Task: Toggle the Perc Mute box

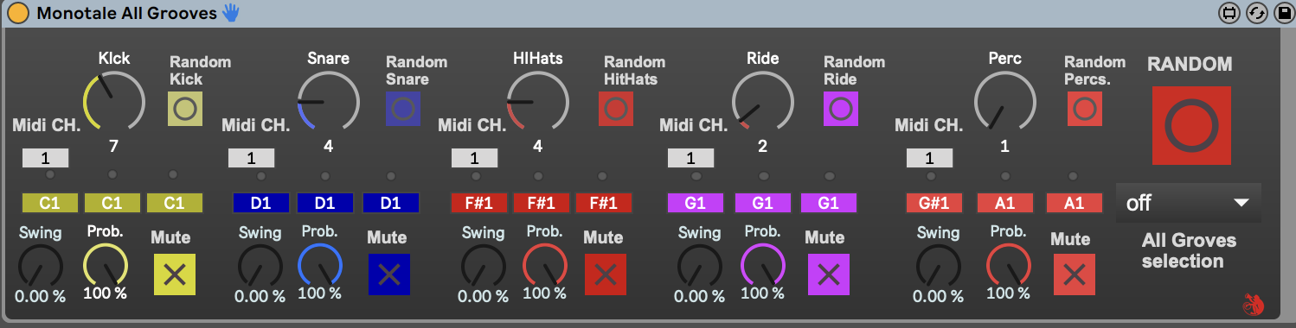Action: click(1075, 274)
